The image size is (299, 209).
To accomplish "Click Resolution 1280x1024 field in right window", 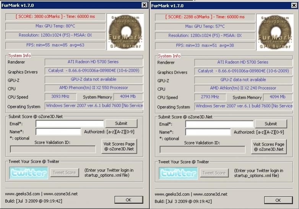I will click(205, 36).
